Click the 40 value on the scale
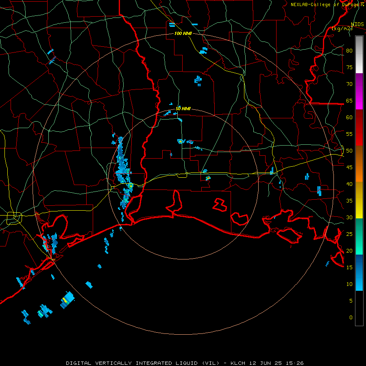This screenshot has width=366, height=366. 349,184
